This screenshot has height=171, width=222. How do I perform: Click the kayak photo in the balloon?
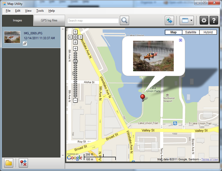coord(153,56)
